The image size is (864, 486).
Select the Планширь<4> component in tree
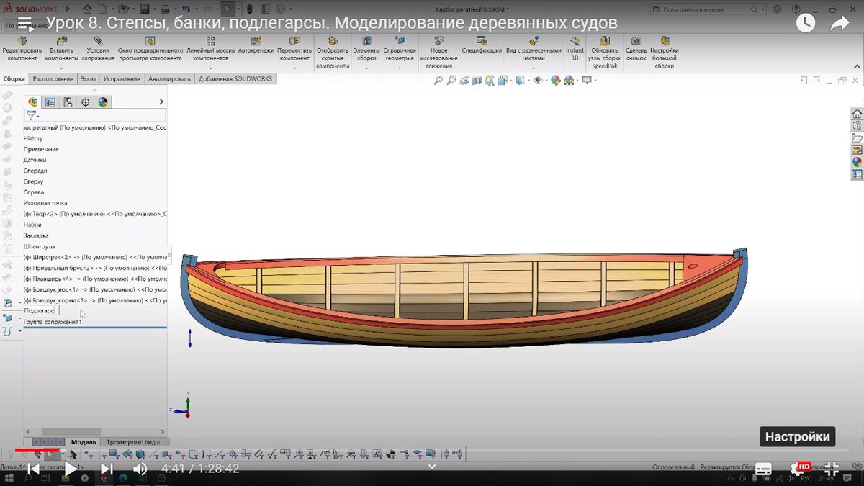coord(95,279)
